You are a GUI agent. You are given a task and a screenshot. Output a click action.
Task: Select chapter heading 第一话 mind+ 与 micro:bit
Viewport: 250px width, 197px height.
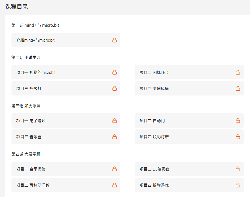coord(35,25)
